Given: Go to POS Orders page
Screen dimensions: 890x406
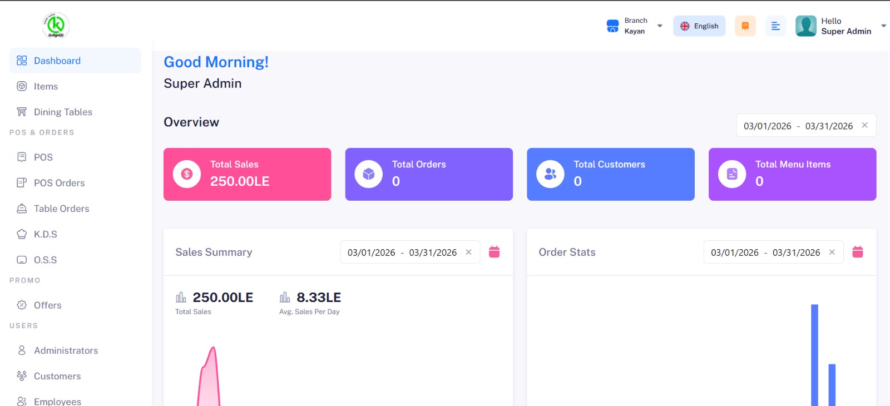Looking at the screenshot, I should coord(59,183).
